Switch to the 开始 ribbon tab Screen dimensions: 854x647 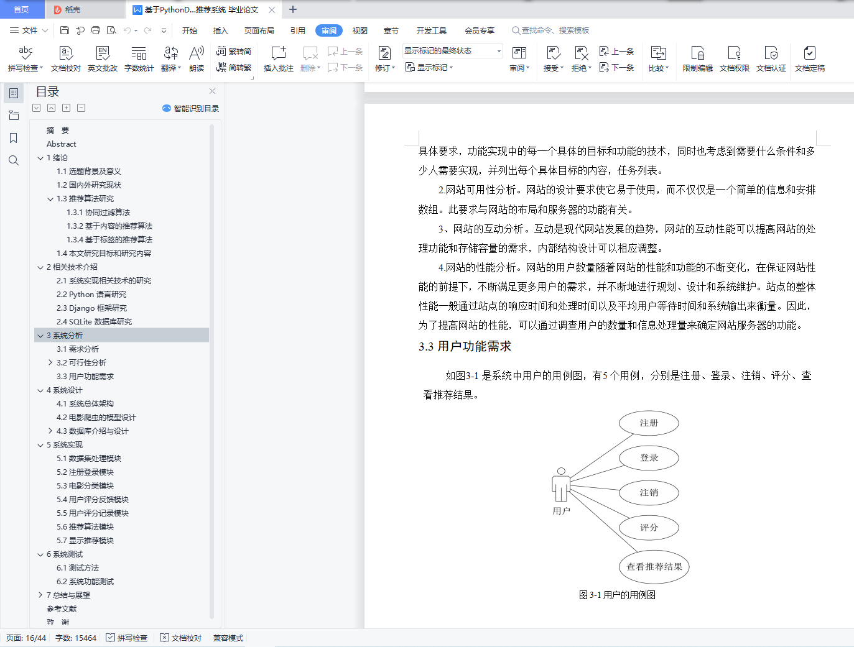point(190,30)
